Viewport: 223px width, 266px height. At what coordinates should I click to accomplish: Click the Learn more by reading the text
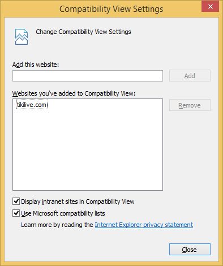57,225
